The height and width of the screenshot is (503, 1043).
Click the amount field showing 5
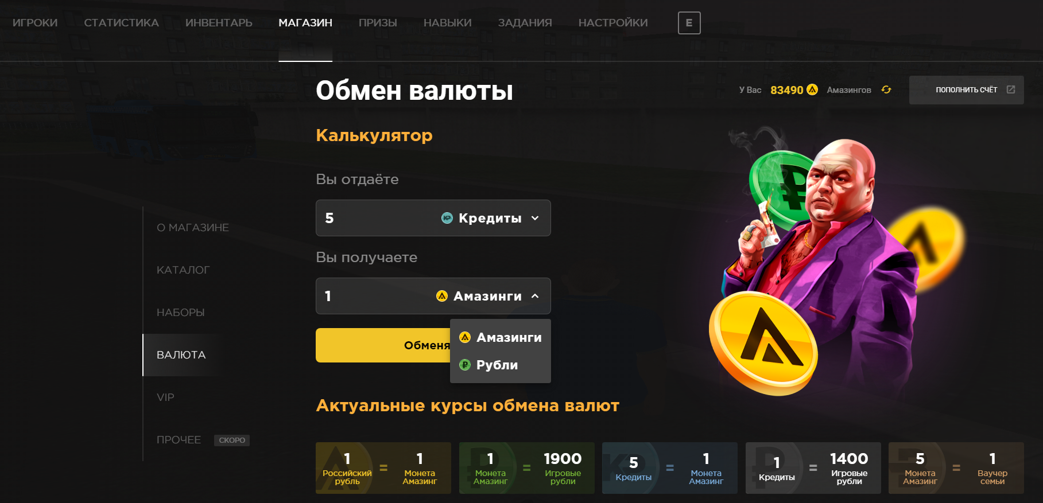(376, 218)
